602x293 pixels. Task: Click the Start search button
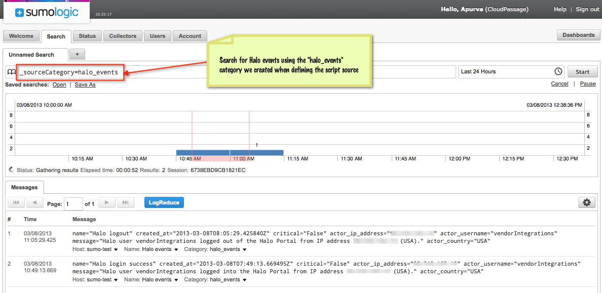[582, 72]
